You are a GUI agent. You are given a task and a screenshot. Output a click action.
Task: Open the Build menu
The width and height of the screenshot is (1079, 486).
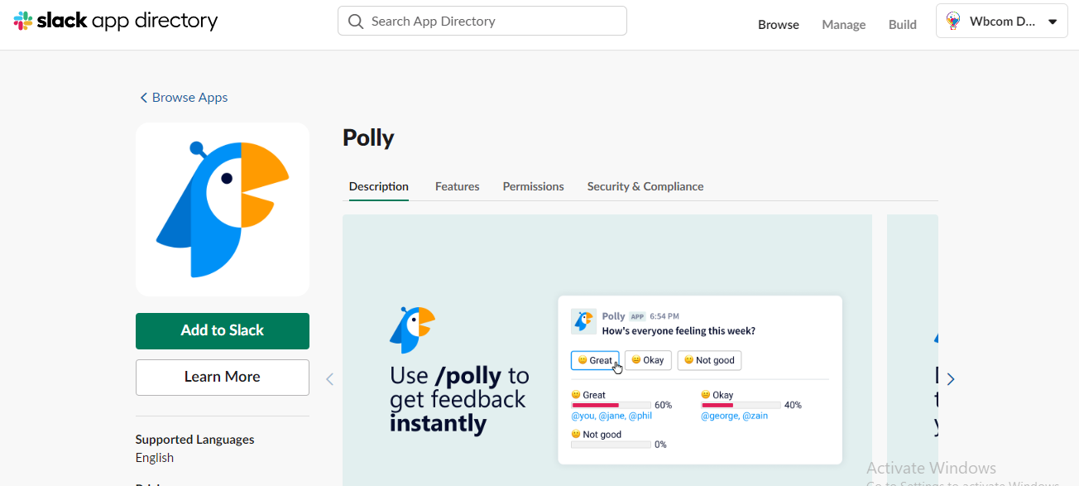pos(902,24)
